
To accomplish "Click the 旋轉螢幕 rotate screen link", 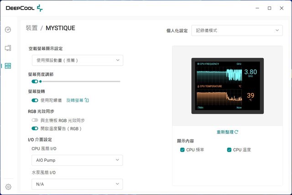I will coord(75,100).
